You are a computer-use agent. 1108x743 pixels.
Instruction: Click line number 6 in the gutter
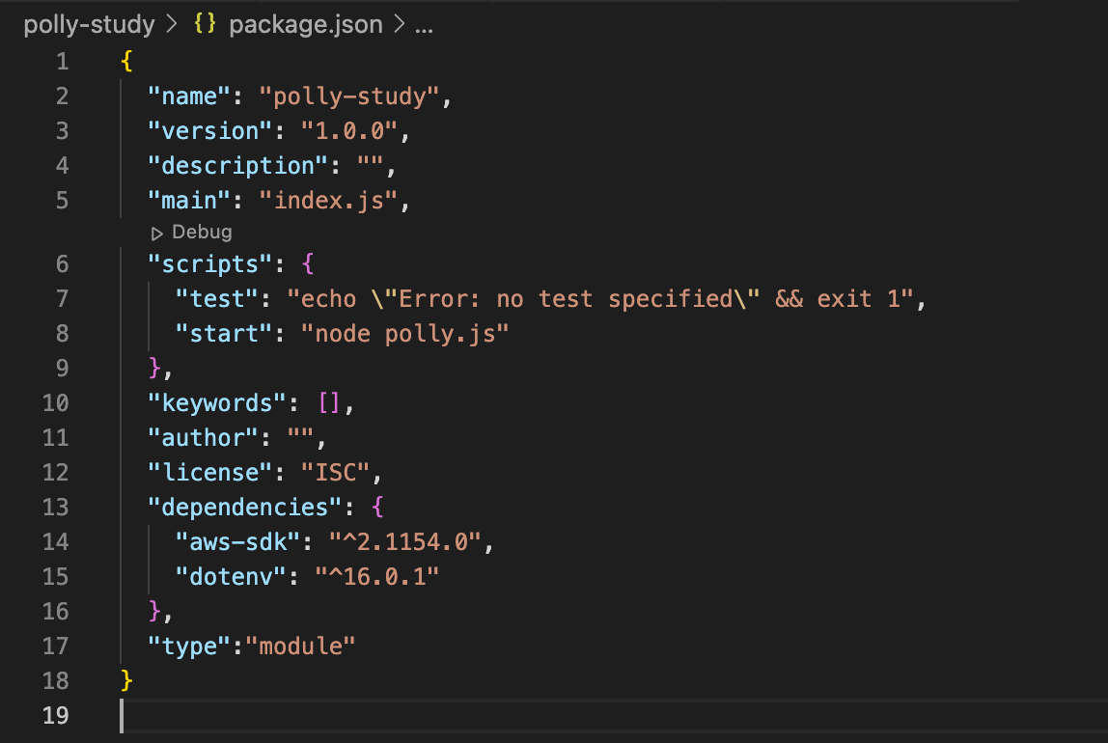coord(62,264)
